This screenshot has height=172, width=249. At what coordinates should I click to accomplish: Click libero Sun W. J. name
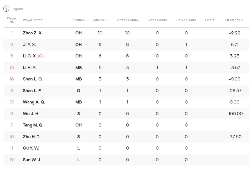pos(32,160)
